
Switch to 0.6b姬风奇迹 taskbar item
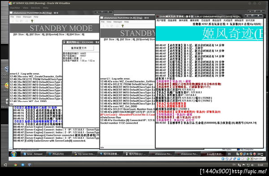click(213, 154)
